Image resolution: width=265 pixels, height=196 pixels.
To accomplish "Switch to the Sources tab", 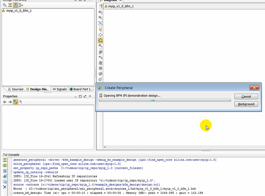I will [16, 89].
